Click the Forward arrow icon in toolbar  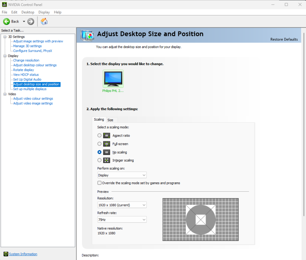(x=31, y=21)
